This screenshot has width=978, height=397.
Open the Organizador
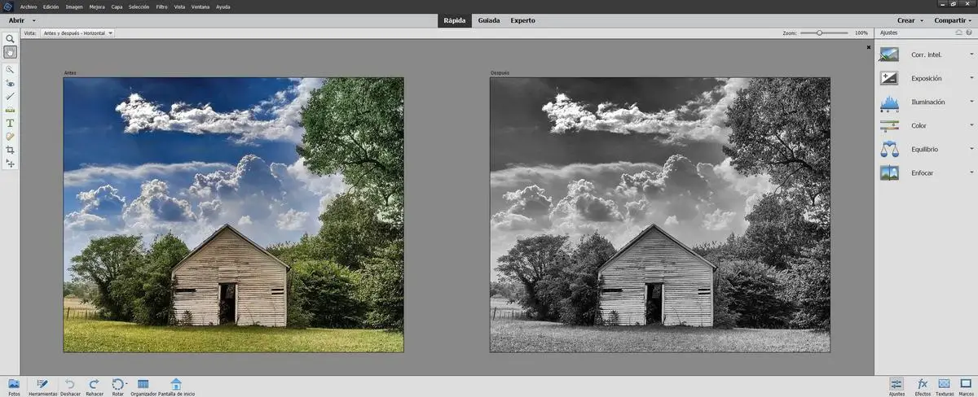click(143, 386)
